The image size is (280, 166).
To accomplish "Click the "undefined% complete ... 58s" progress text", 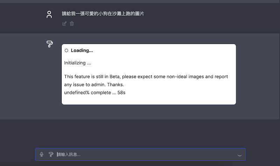I will coord(95,93).
